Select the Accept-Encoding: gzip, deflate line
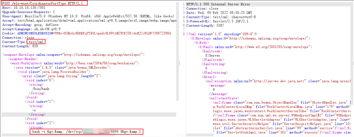Image resolution: width=354 pixels, height=137 pixels. [x=30, y=25]
